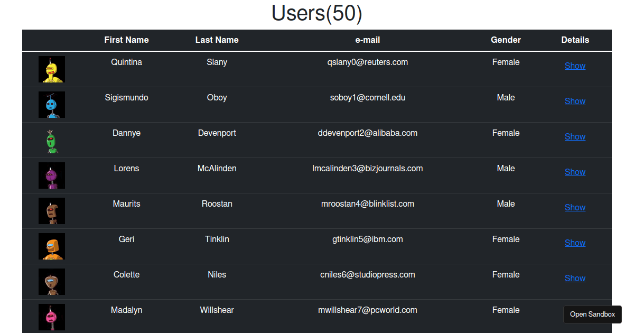
Task: Show details for Lorens McAlinden
Action: (575, 172)
